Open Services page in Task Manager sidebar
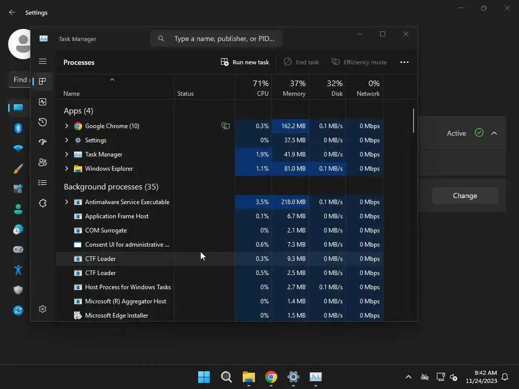 [43, 203]
